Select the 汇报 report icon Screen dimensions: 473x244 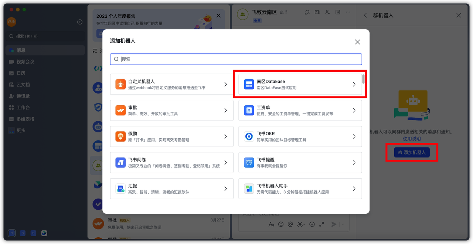(x=120, y=189)
